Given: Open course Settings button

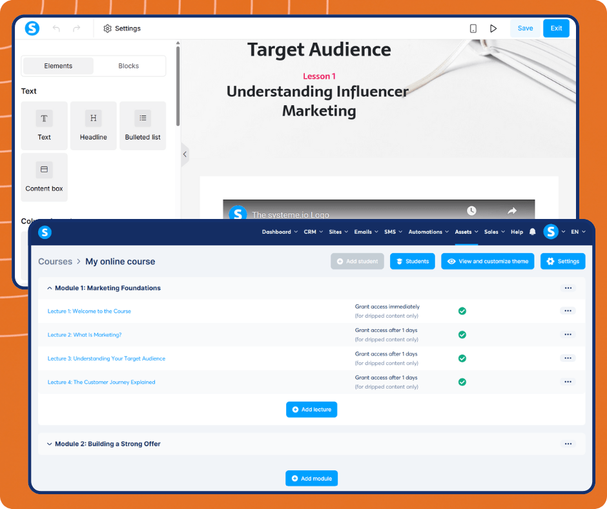Looking at the screenshot, I should pos(563,262).
